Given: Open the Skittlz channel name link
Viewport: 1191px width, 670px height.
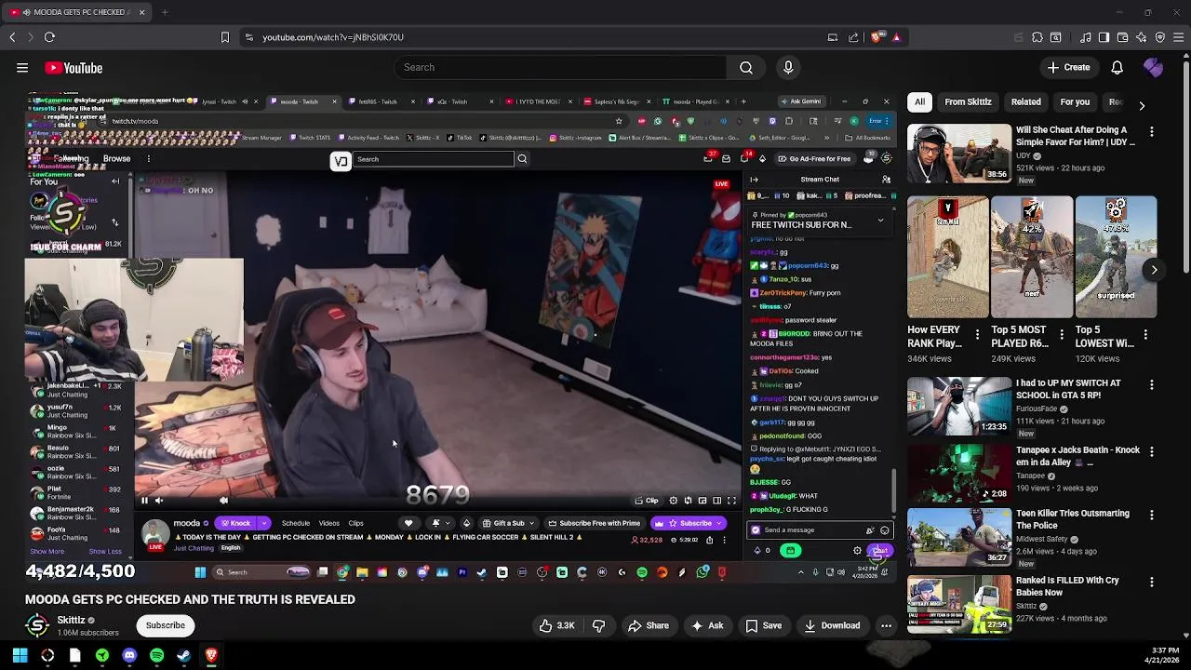Looking at the screenshot, I should click(x=71, y=620).
